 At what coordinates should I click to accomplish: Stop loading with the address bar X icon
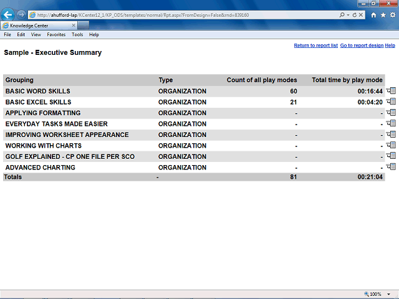pos(361,15)
